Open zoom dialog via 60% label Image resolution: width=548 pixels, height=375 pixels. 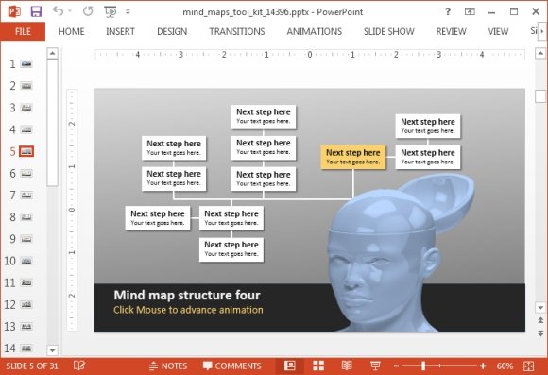[x=505, y=366]
